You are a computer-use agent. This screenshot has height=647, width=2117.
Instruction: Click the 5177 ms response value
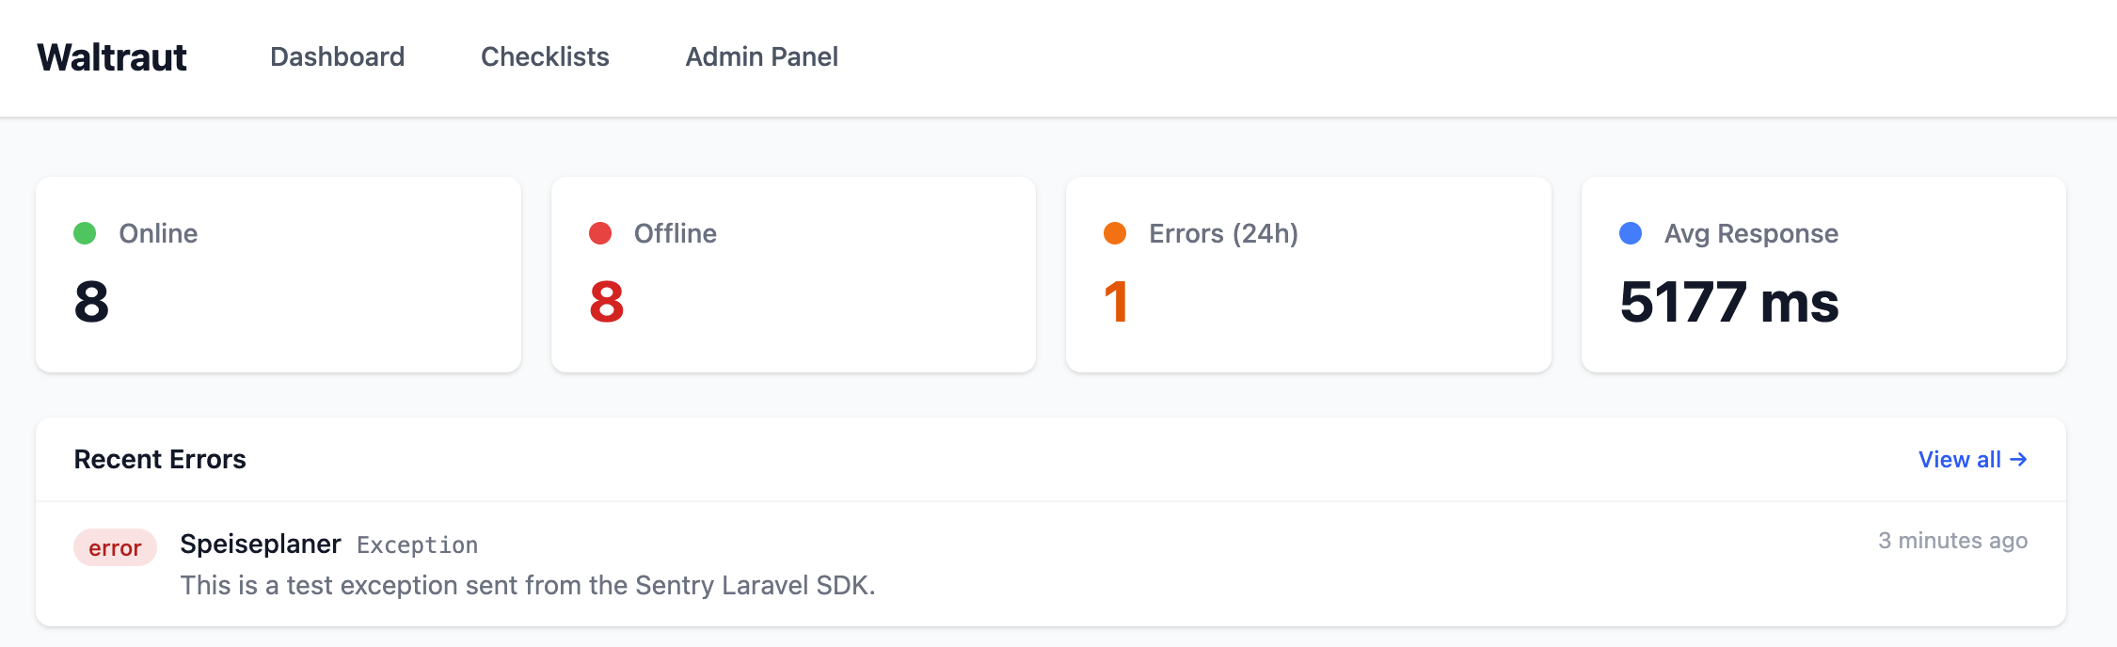[1728, 302]
